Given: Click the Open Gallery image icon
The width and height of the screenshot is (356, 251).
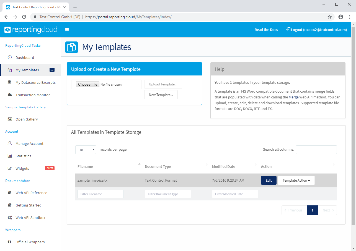Looking at the screenshot, I should (x=10, y=119).
